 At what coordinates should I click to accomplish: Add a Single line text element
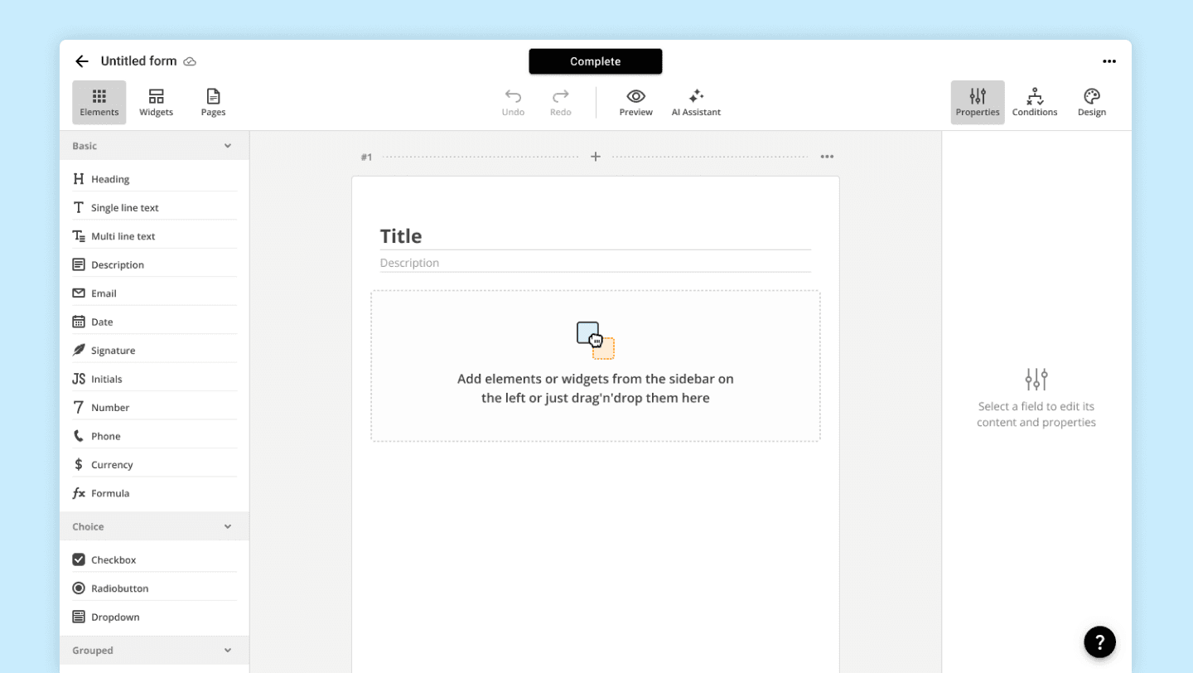point(154,207)
